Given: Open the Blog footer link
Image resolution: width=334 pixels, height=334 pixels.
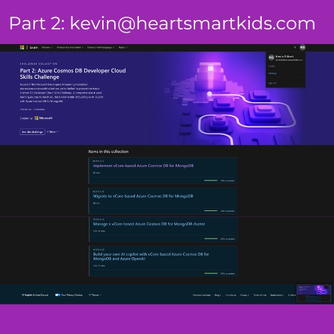Looking at the screenshot, I should click(x=218, y=295).
